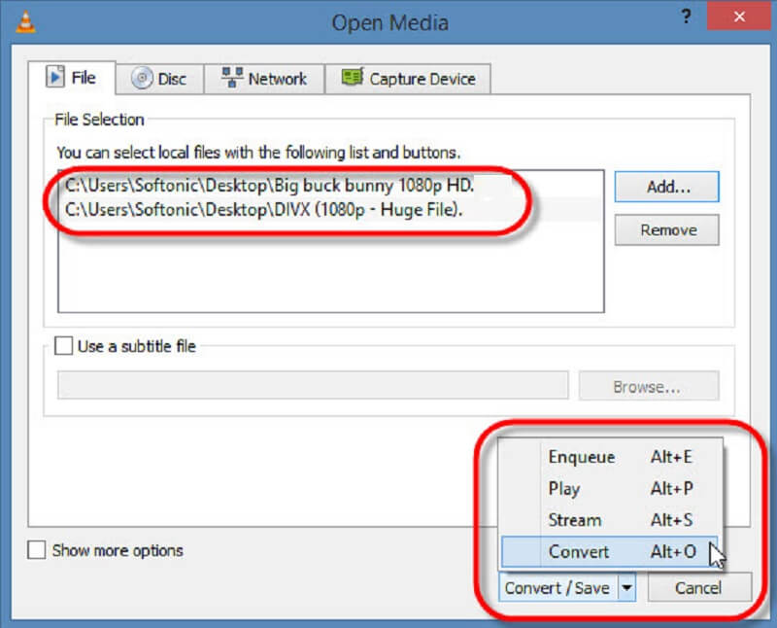Pick Enqueue from the menu options
This screenshot has width=777, height=628.
[x=583, y=457]
